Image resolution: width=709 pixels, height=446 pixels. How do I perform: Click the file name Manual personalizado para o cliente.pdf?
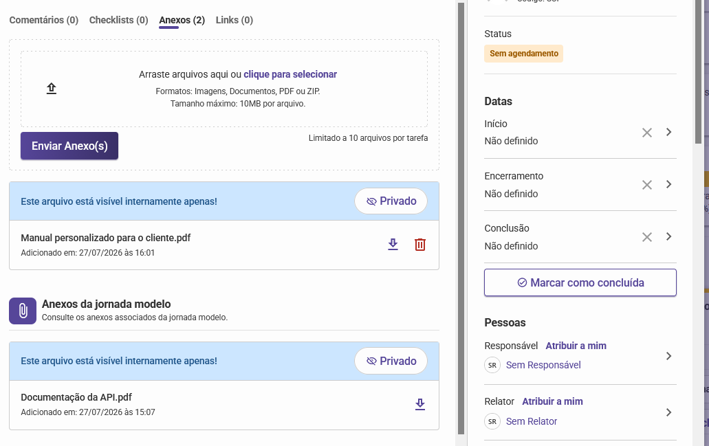click(x=106, y=238)
